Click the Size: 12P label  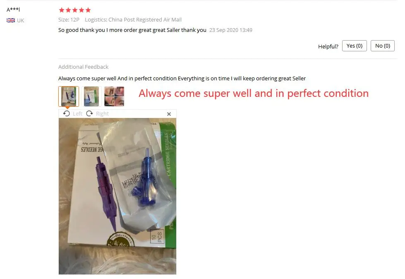point(69,19)
